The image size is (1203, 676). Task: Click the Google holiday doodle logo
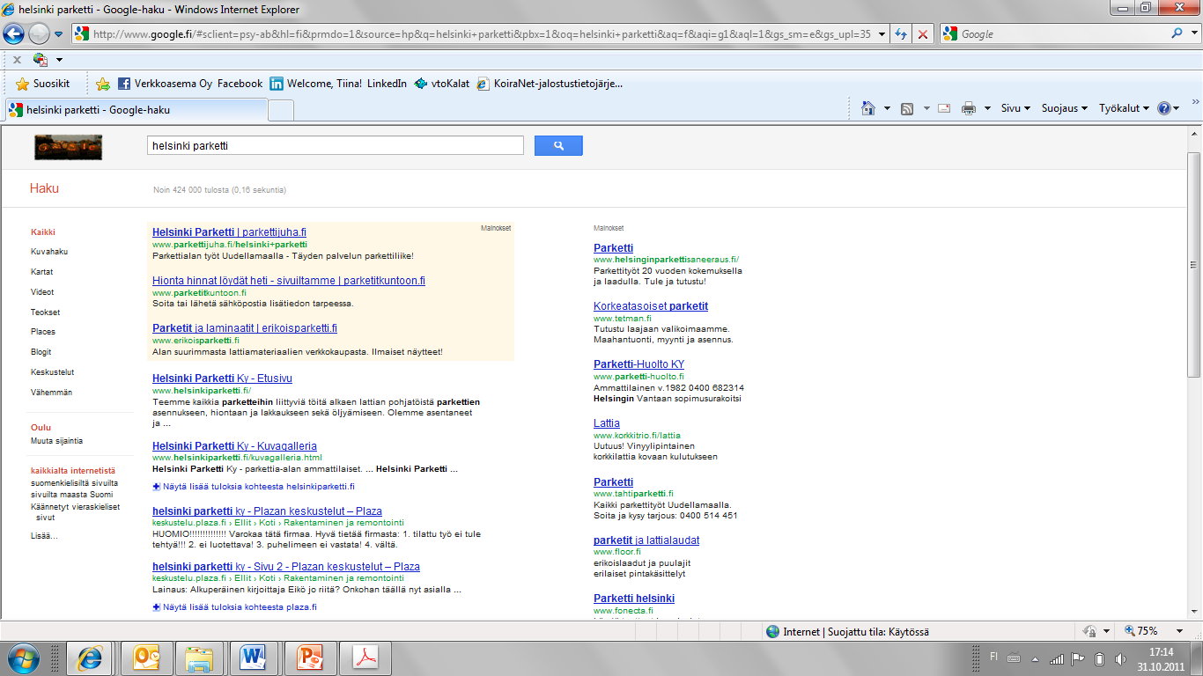[x=69, y=147]
